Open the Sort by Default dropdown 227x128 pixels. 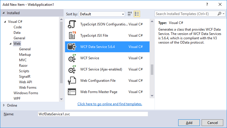[x=102, y=14]
